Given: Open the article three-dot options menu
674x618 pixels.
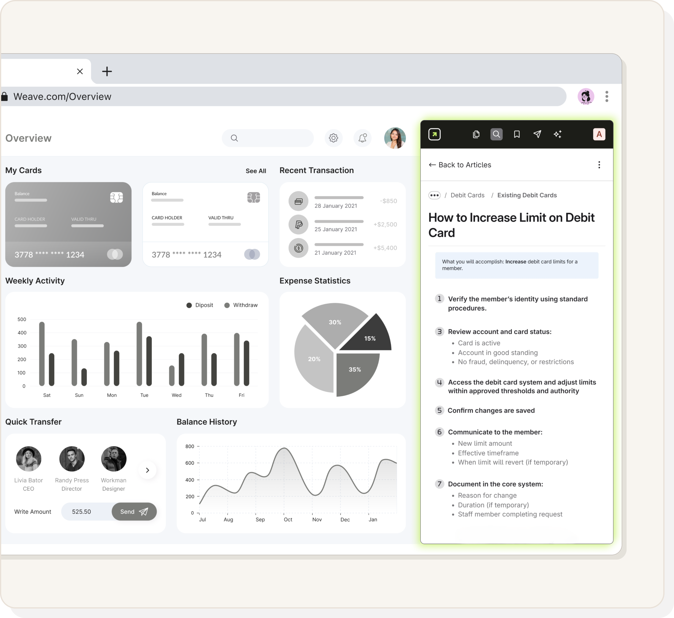Looking at the screenshot, I should click(599, 165).
